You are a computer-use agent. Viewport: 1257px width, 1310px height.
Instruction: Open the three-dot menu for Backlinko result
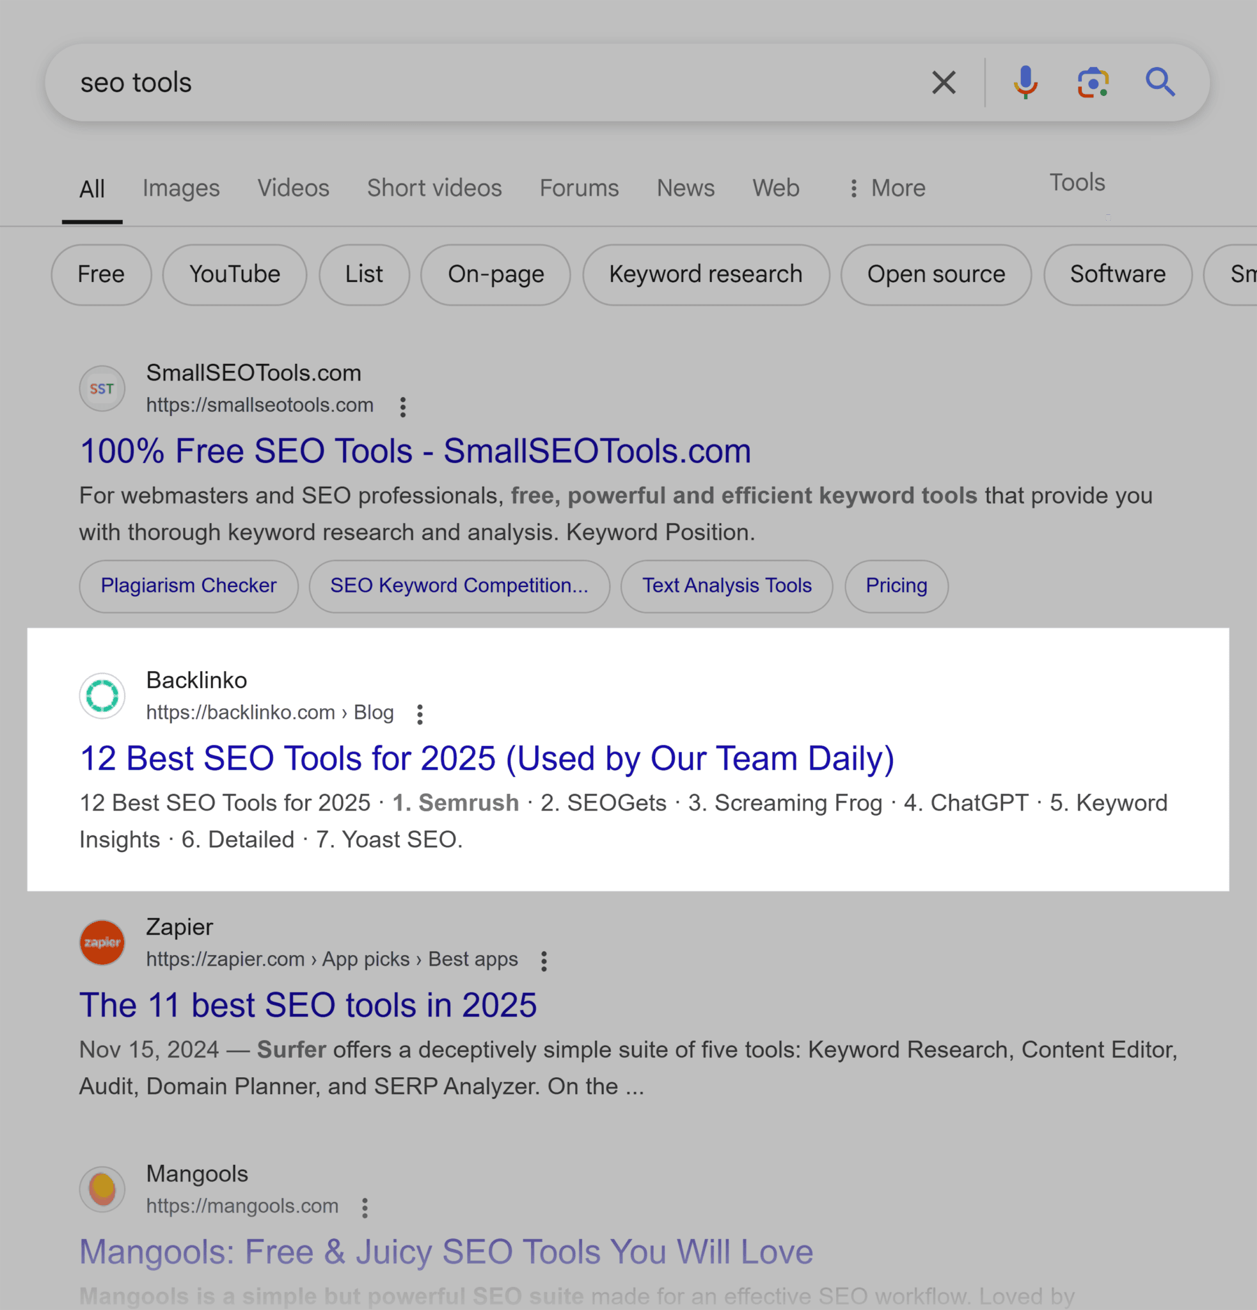click(420, 714)
